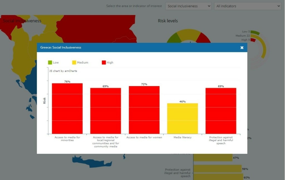Close the Greece Social Inclusiveness popup
This screenshot has width=285, height=180.
(242, 48)
